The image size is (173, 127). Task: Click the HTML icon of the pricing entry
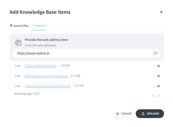(18, 76)
